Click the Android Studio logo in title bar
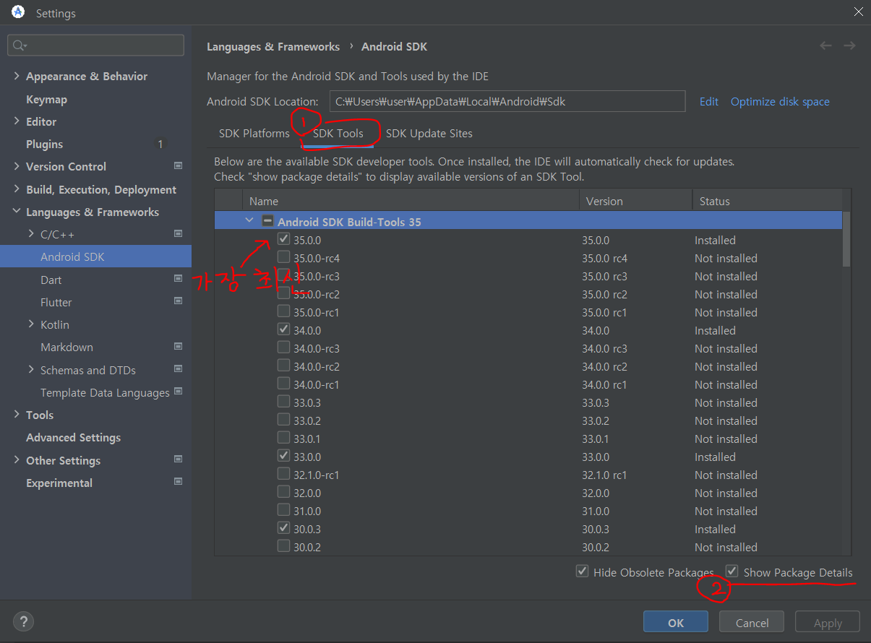871x643 pixels. pyautogui.click(x=18, y=12)
